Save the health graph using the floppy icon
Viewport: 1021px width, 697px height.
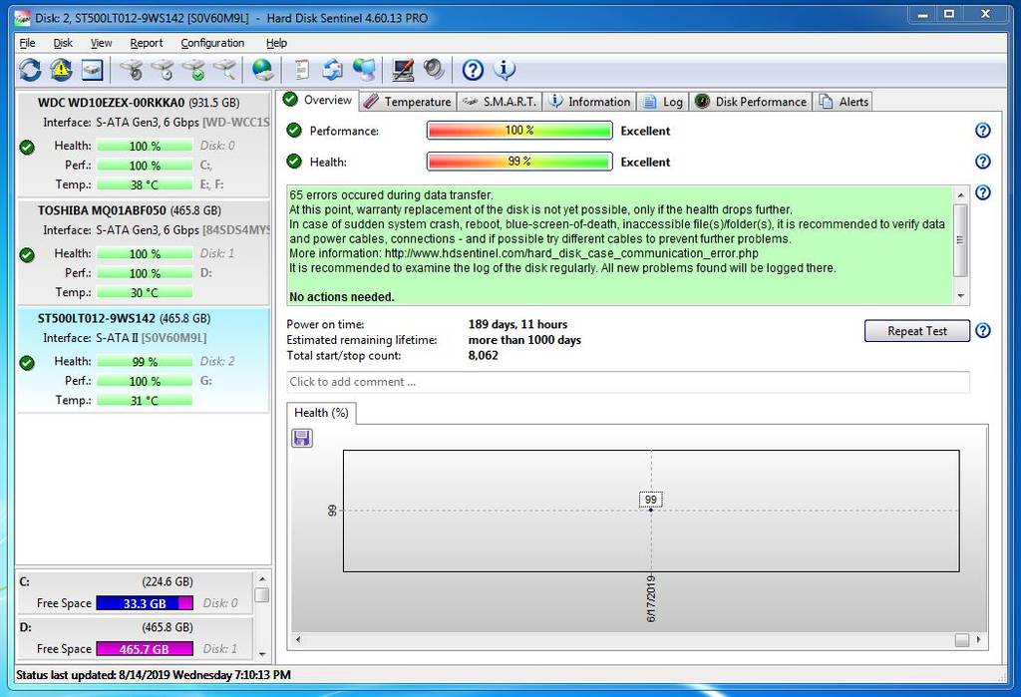click(x=302, y=438)
